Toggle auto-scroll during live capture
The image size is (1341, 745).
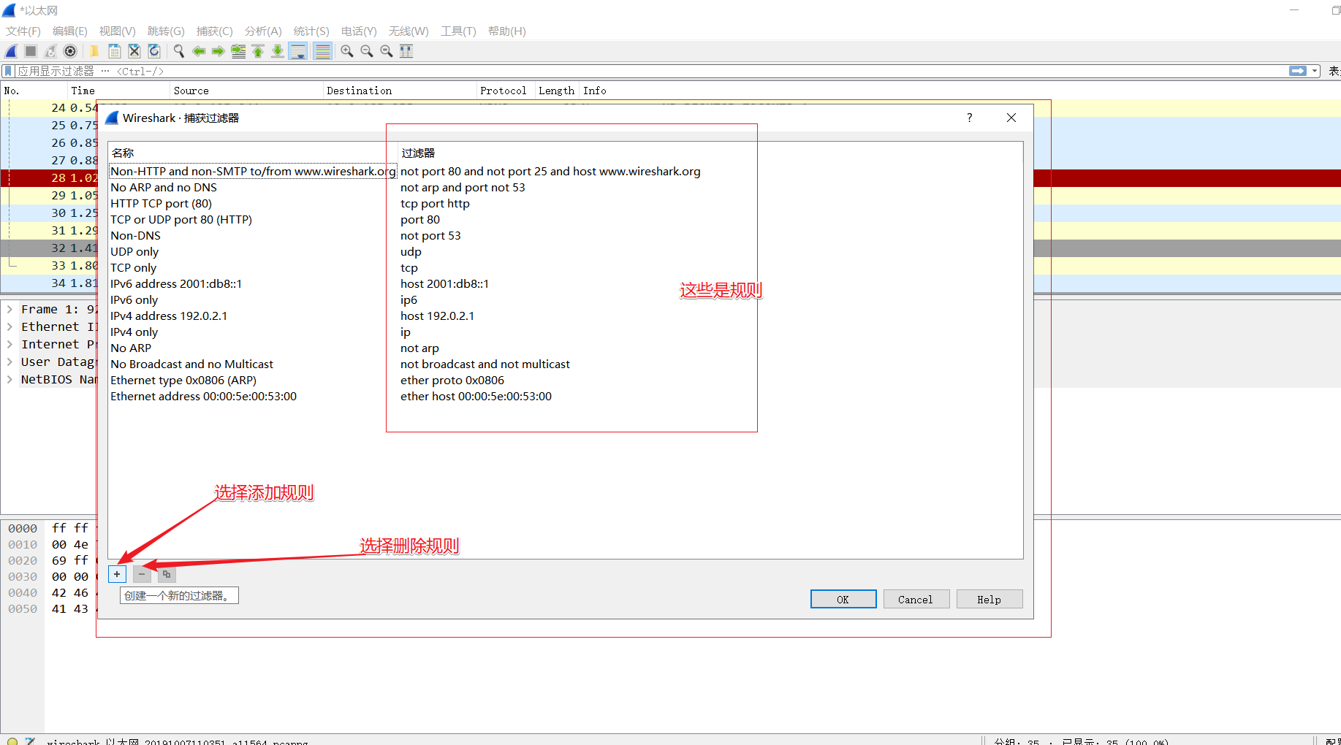click(x=298, y=51)
